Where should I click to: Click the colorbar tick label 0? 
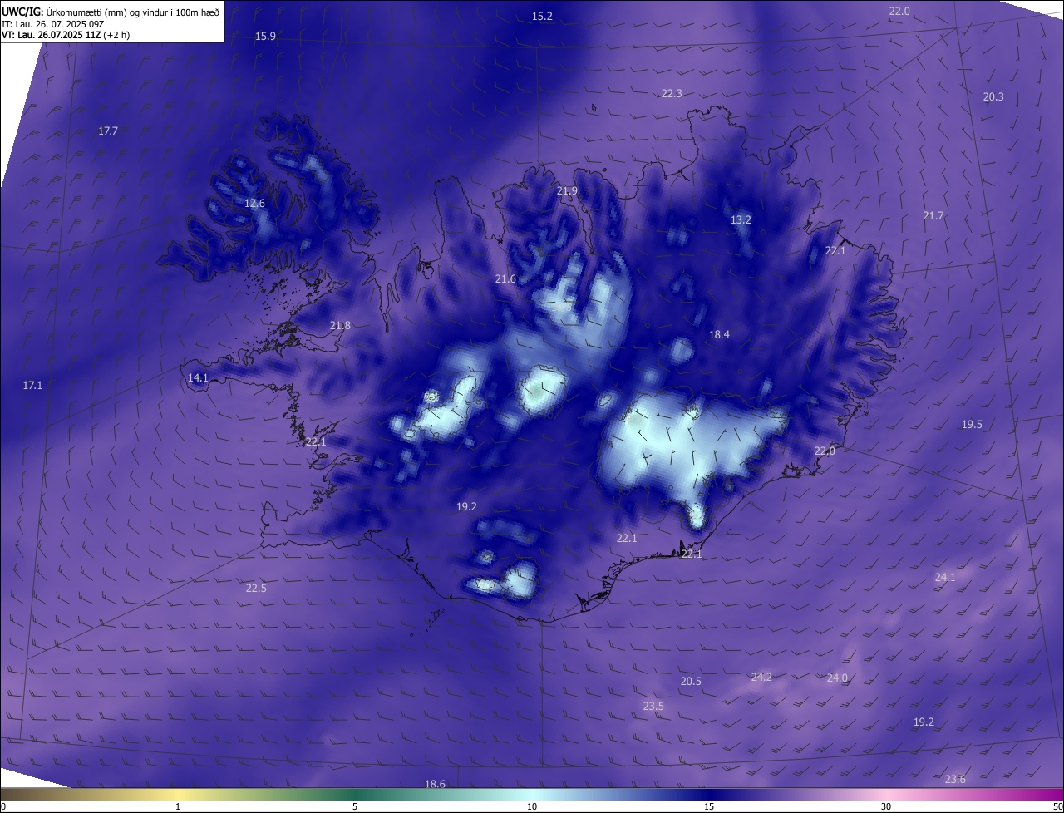[x=3, y=806]
